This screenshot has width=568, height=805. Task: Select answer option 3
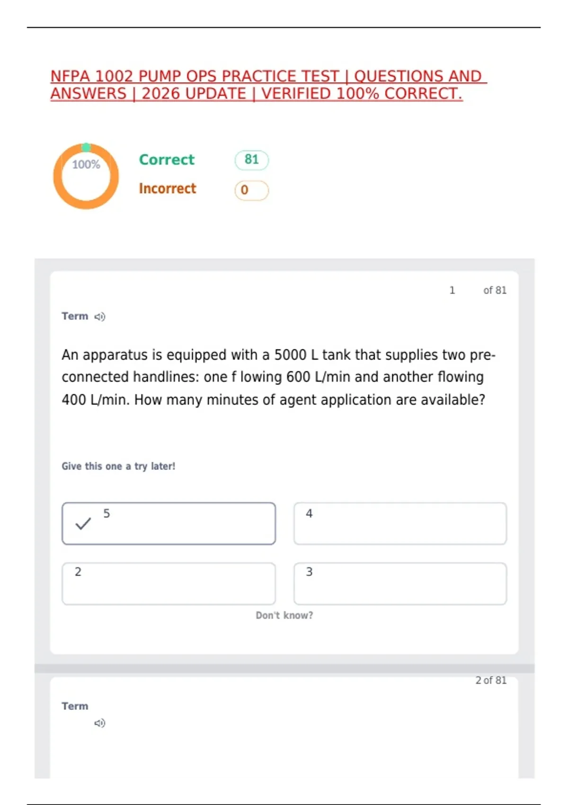pos(400,583)
